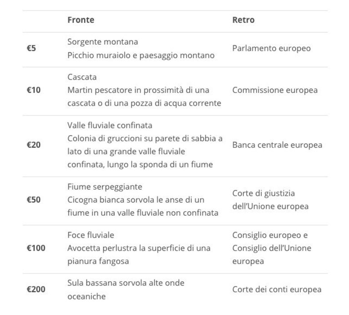This screenshot has width=349, height=315.
Task: Select the €200 row label
Action: [x=36, y=289]
